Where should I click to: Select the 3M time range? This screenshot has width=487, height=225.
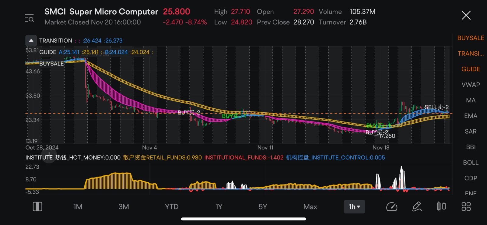point(124,207)
